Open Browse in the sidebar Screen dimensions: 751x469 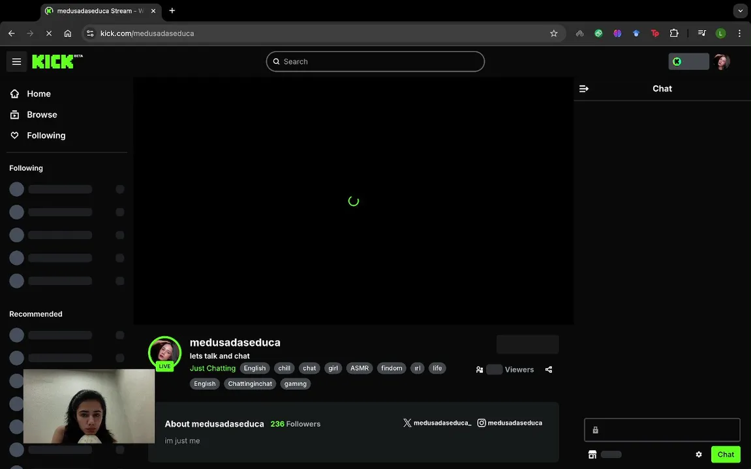[42, 115]
